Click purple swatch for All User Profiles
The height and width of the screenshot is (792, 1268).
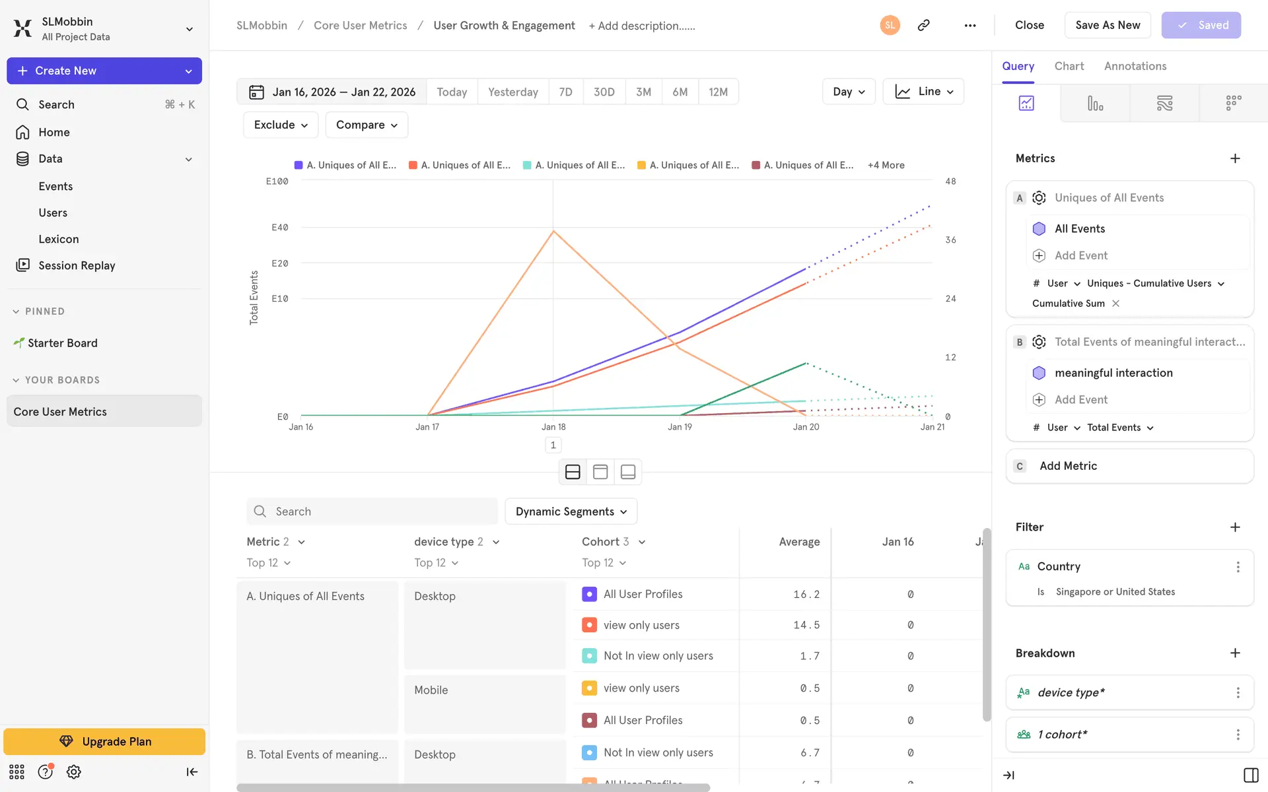click(589, 594)
